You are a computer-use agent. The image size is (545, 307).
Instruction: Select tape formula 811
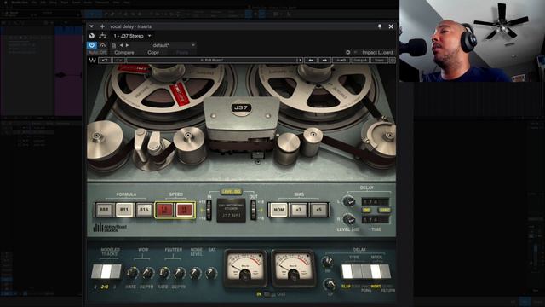click(124, 210)
